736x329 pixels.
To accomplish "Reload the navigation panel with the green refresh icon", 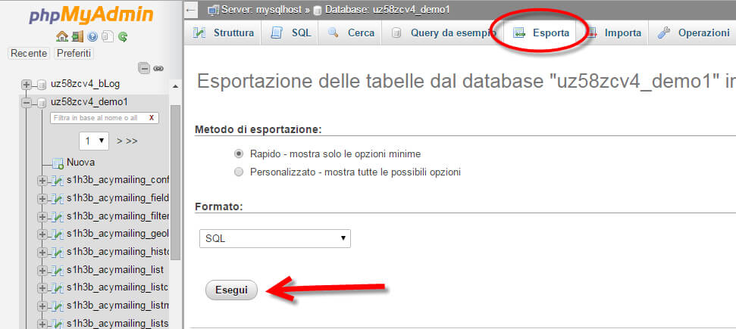I will [x=123, y=36].
